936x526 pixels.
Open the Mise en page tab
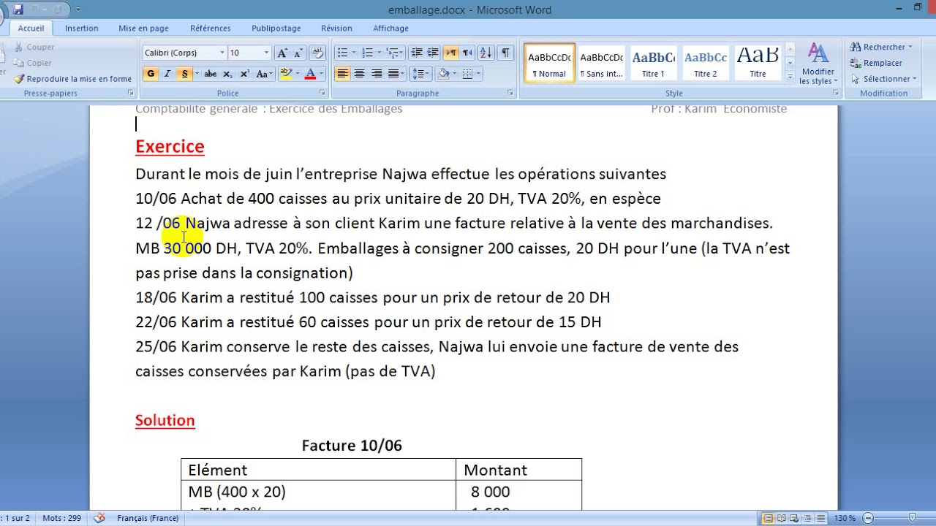point(143,28)
